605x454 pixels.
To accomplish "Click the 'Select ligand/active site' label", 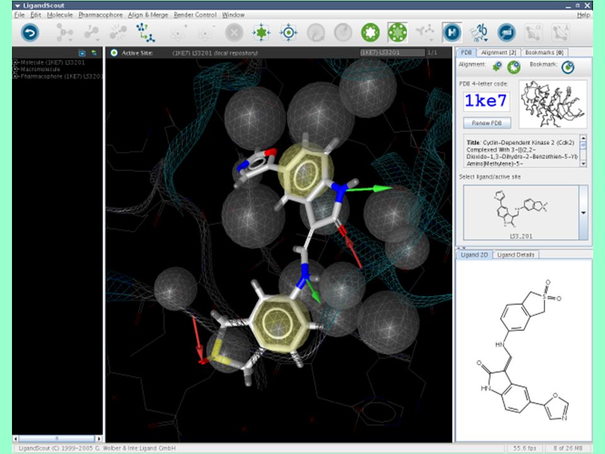I will pyautogui.click(x=490, y=177).
